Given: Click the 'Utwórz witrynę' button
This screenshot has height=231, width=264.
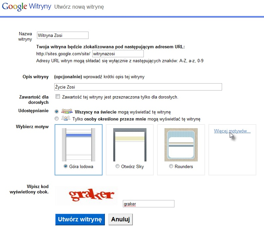Looking at the screenshot, I should tap(80, 219).
